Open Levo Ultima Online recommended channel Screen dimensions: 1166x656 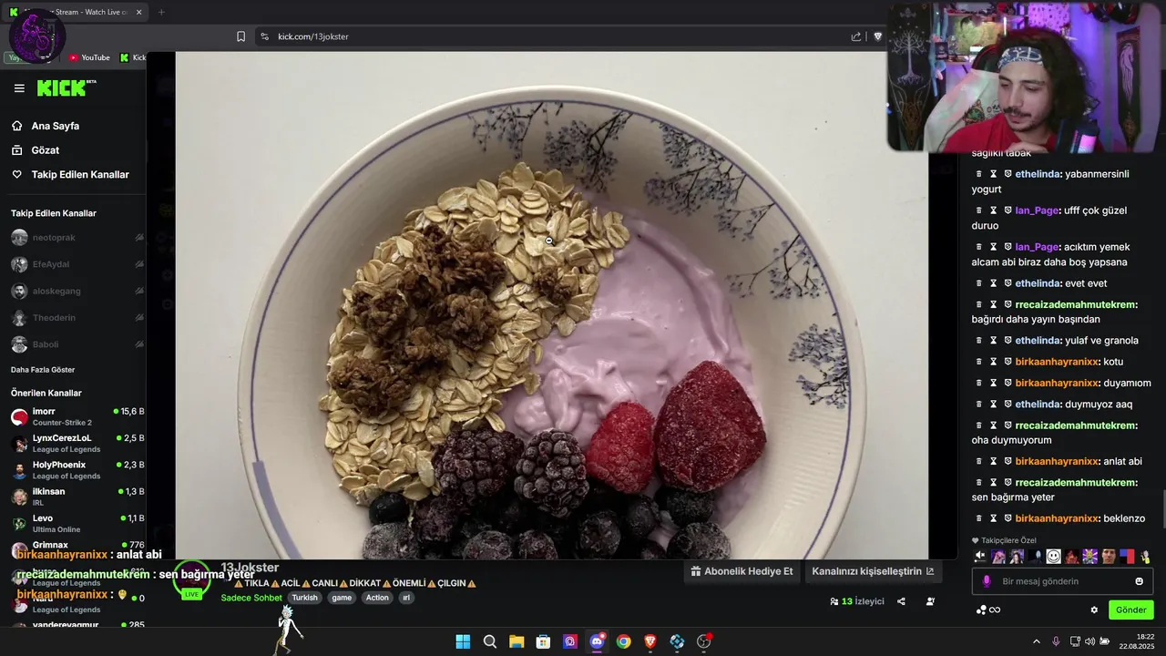click(x=77, y=523)
